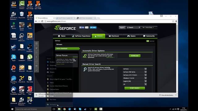The height and width of the screenshot is (111, 198).
Task: Open uTorrent desktop shortcut
Action: tap(30, 58)
